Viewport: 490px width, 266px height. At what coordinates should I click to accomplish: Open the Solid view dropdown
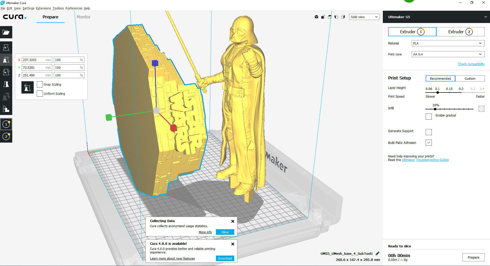pyautogui.click(x=364, y=17)
